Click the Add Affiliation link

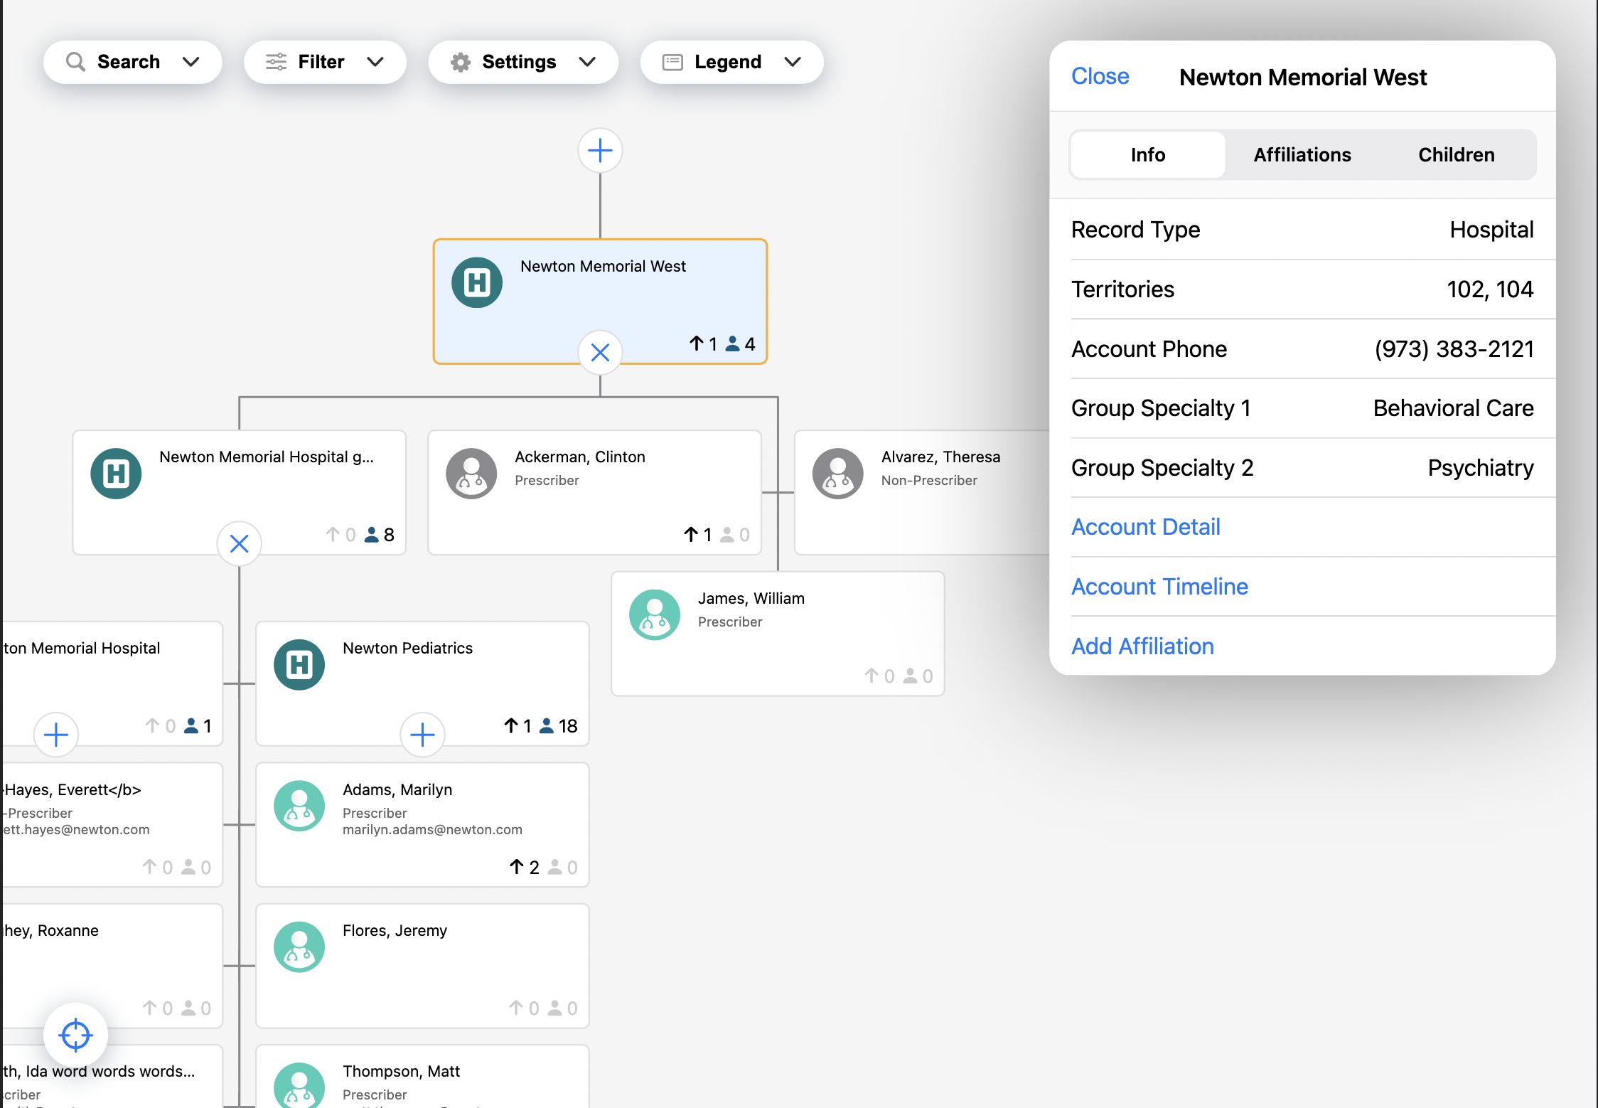[1142, 646]
